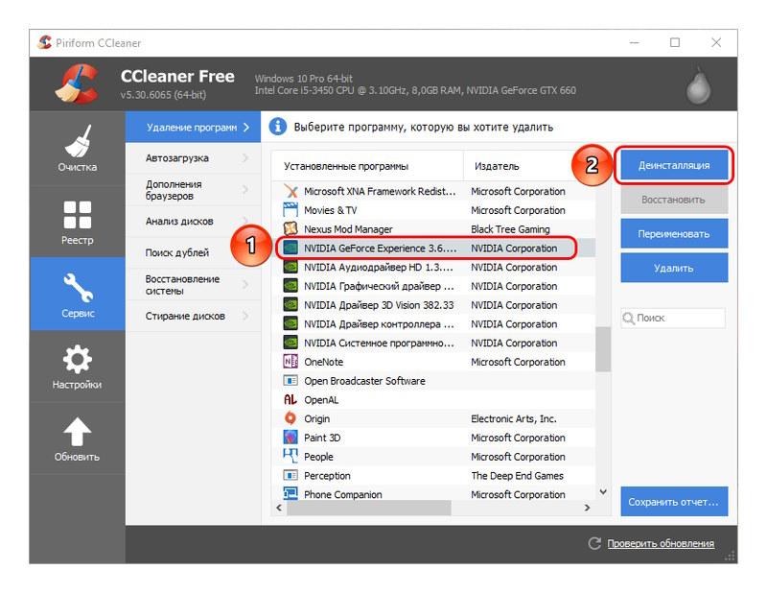Click the NVIDIA Драйвер контроллера icon

[291, 323]
